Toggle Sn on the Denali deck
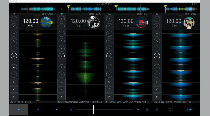This screenshot has width=210, height=116. (x=14, y=82)
